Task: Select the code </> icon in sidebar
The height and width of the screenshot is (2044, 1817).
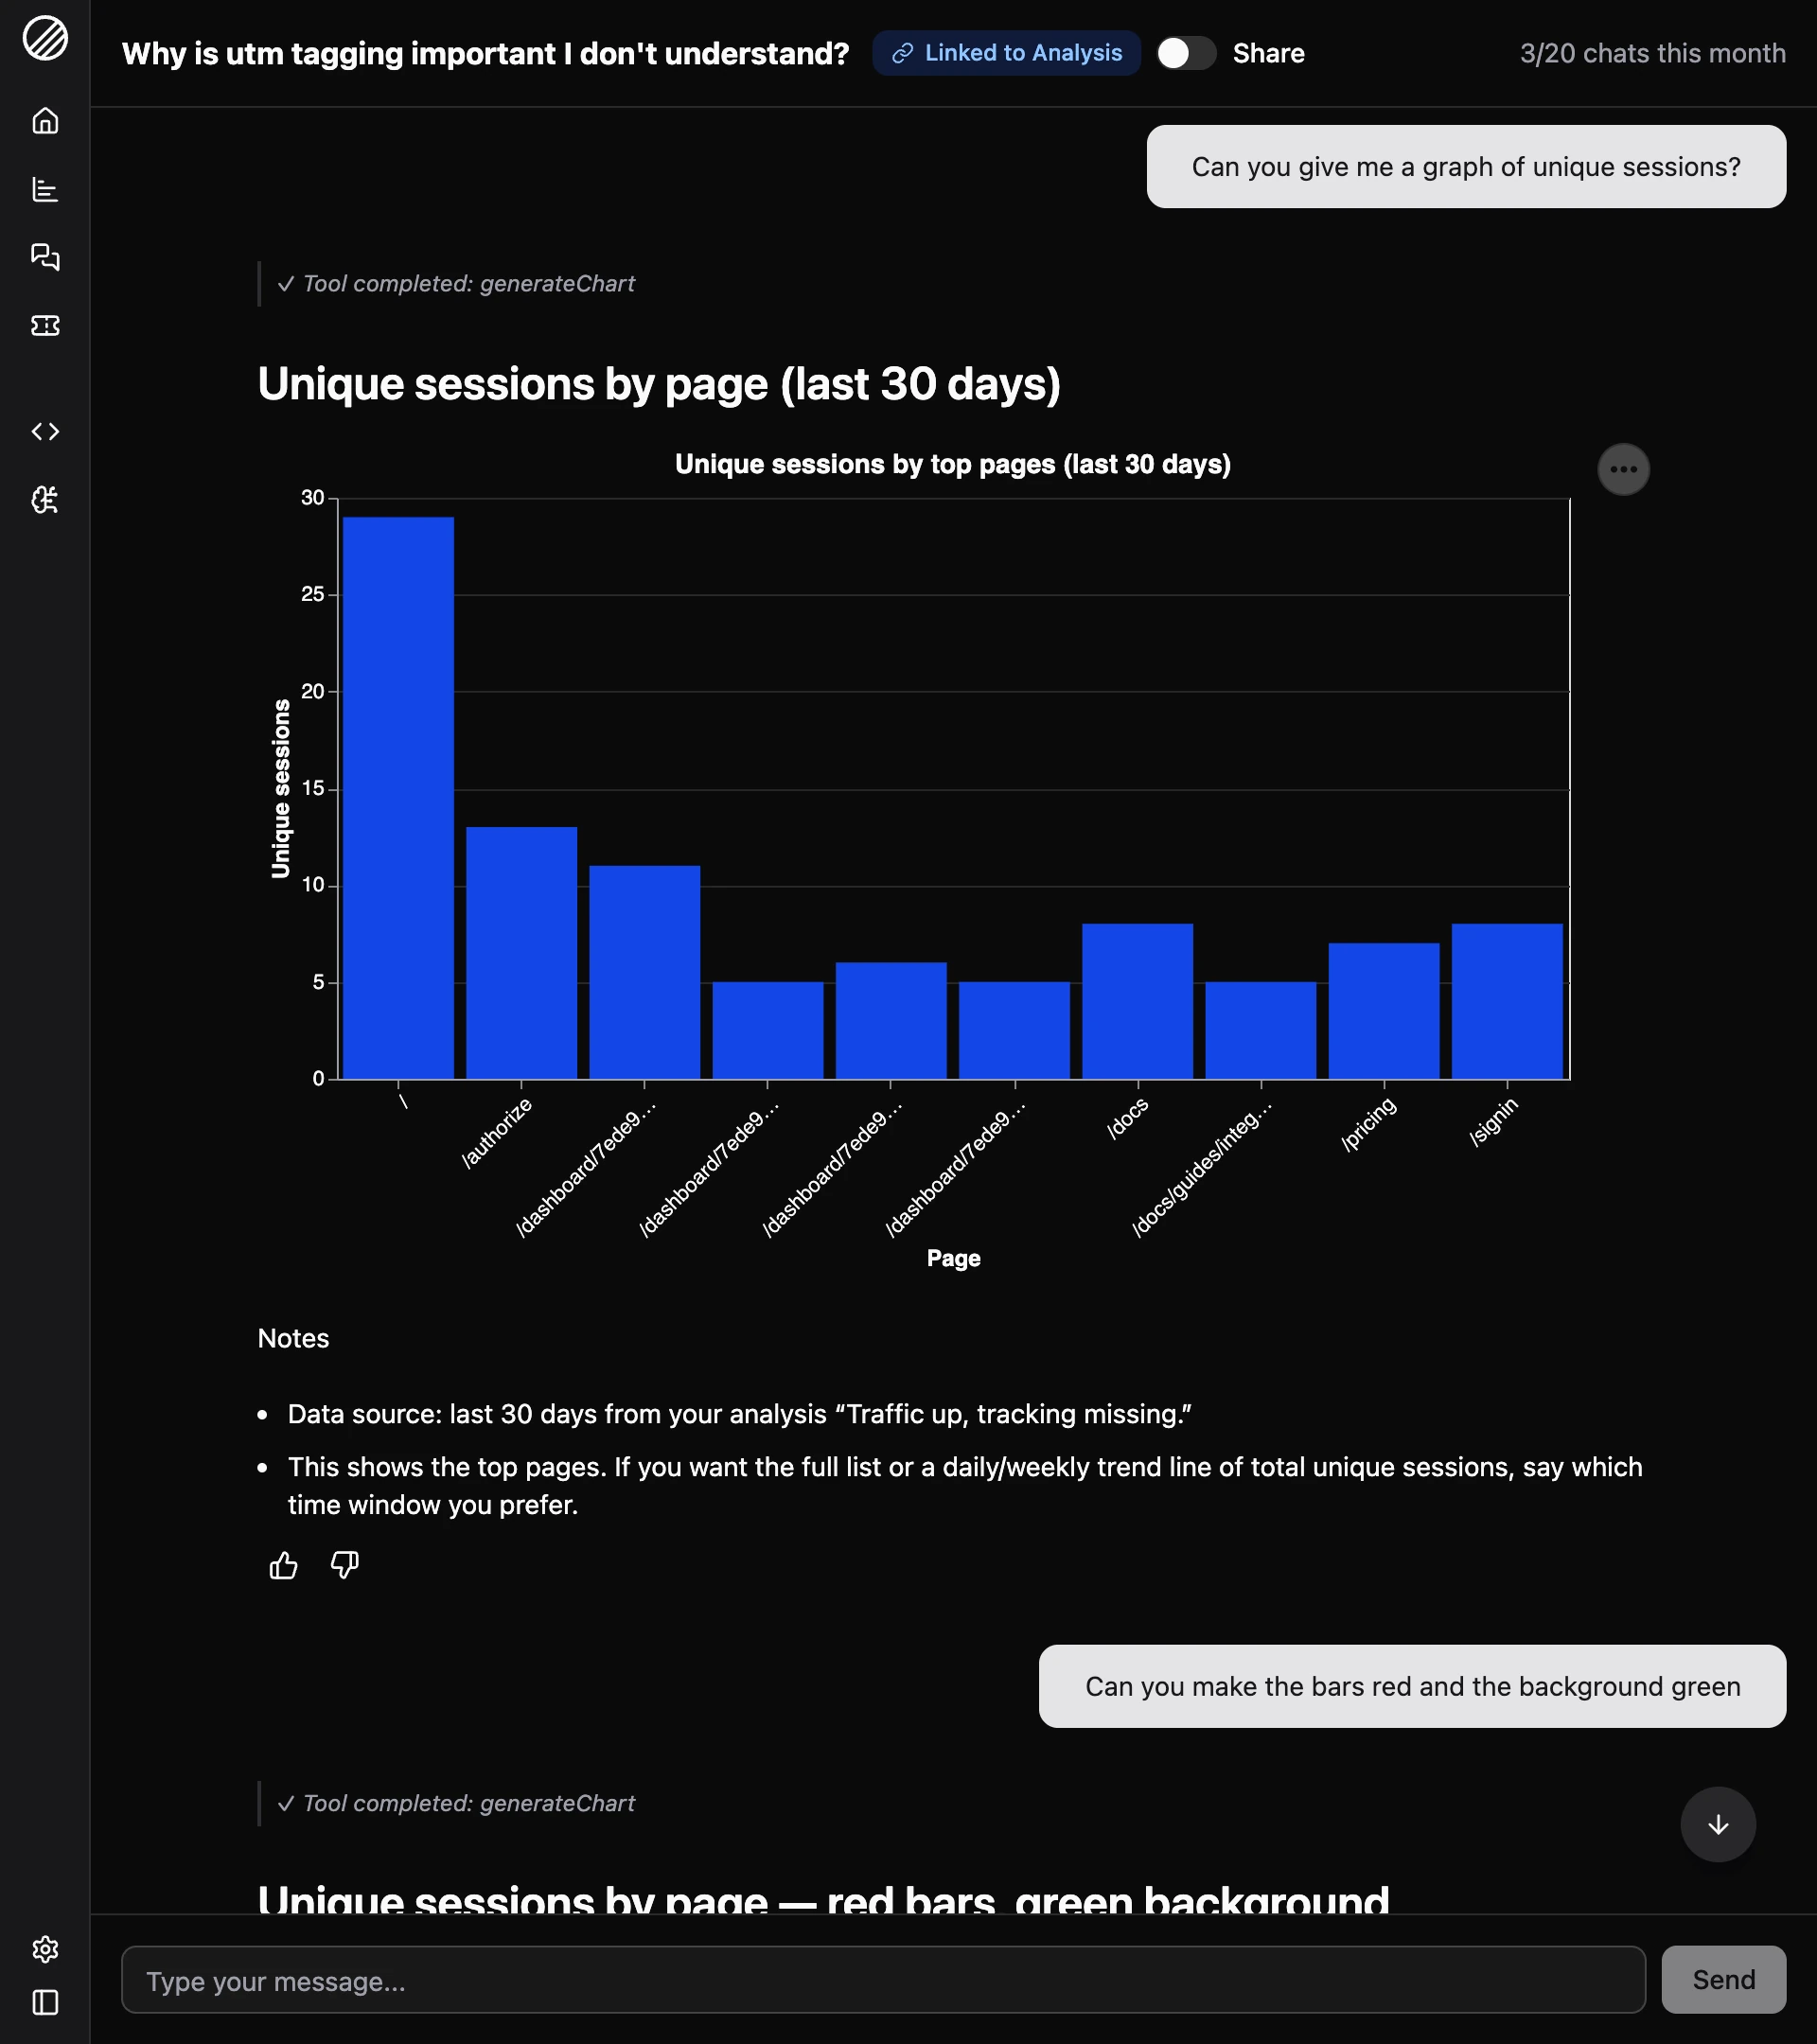Action: coord(45,432)
